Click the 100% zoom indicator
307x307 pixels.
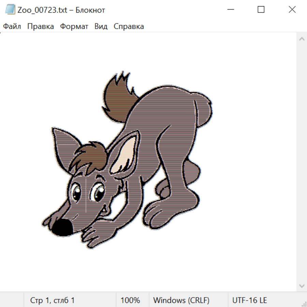click(x=130, y=300)
